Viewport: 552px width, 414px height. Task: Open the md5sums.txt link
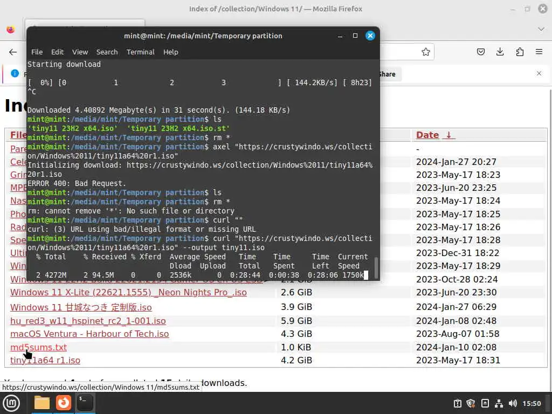[38, 347]
